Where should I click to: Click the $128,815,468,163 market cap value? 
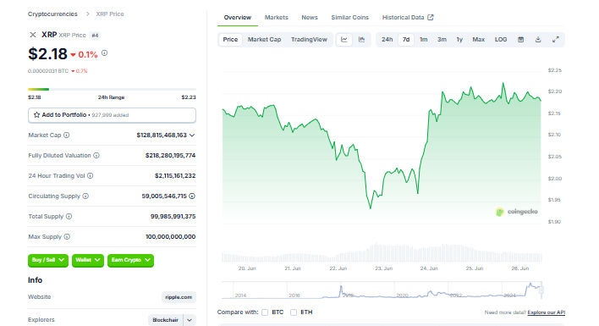point(162,135)
